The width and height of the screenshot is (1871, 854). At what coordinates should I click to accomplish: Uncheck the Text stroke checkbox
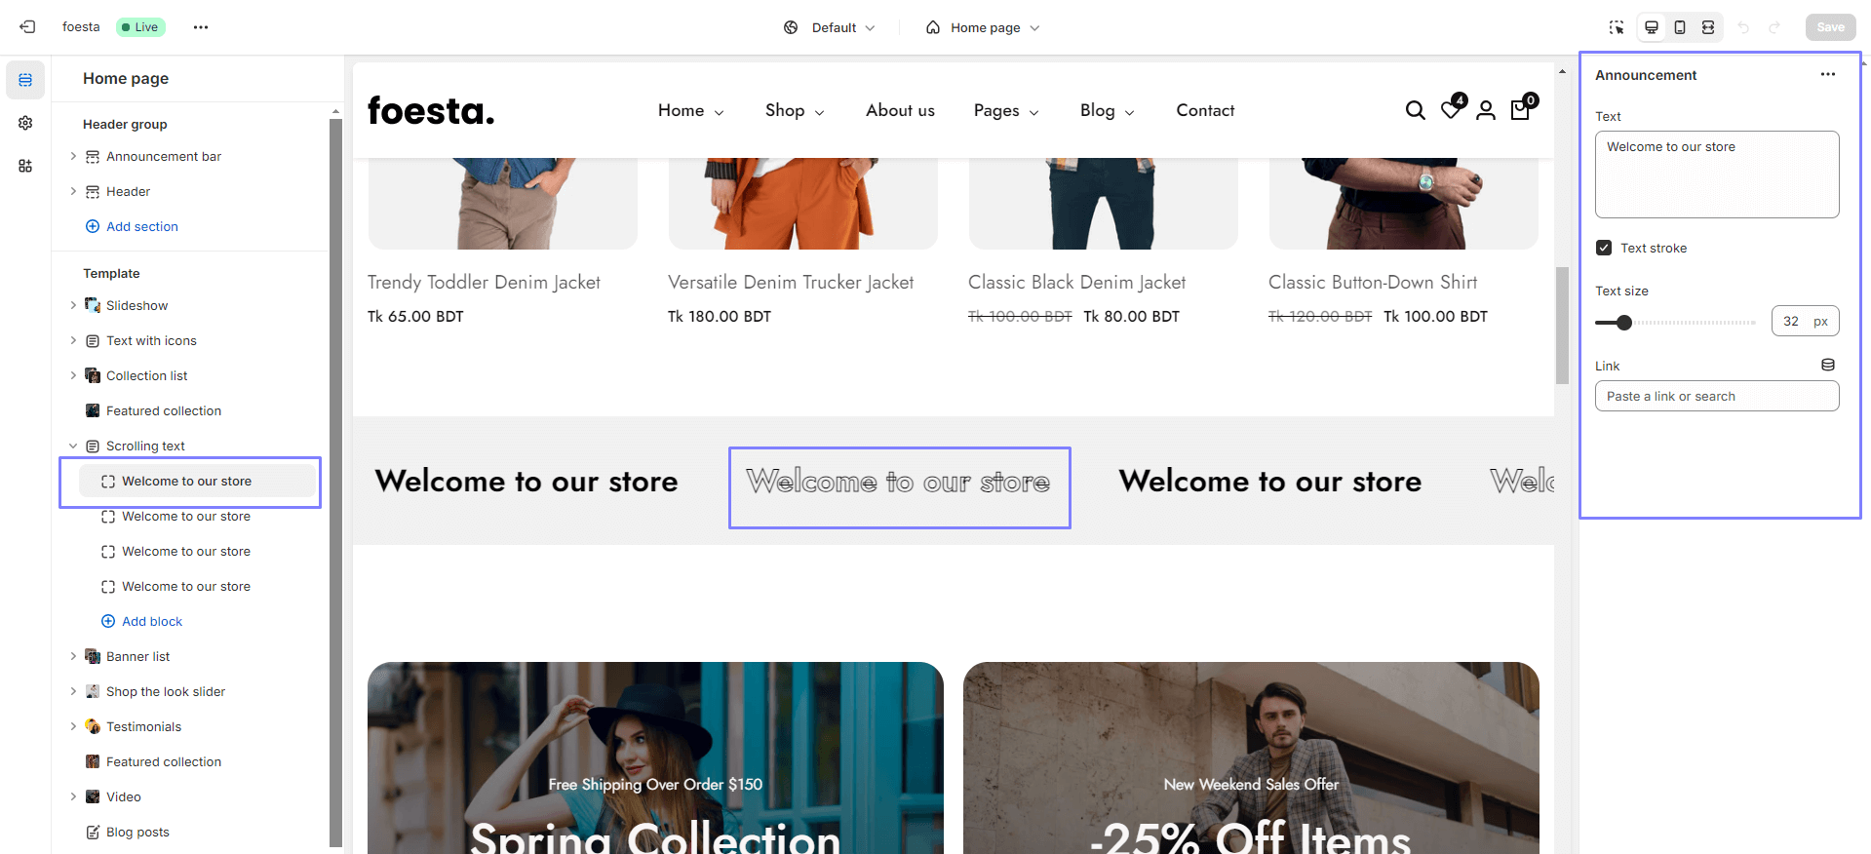click(1604, 248)
